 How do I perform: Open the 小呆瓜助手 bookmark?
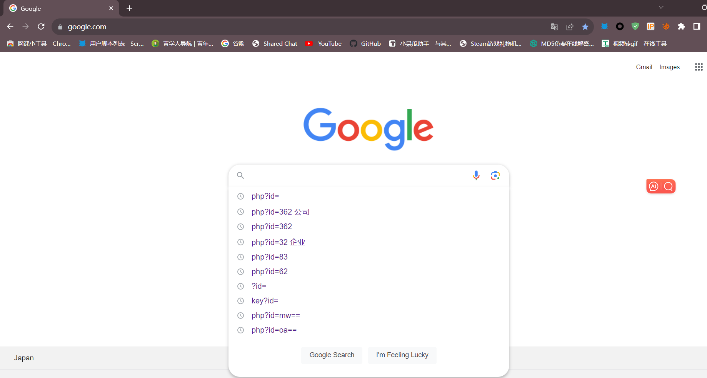(x=420, y=43)
